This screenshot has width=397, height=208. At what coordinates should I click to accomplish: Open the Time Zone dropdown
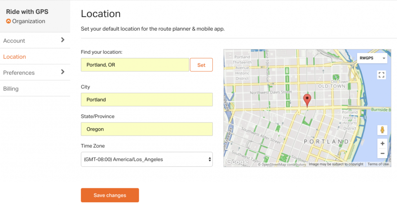tap(147, 159)
